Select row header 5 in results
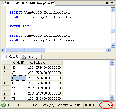 (x=6, y=88)
